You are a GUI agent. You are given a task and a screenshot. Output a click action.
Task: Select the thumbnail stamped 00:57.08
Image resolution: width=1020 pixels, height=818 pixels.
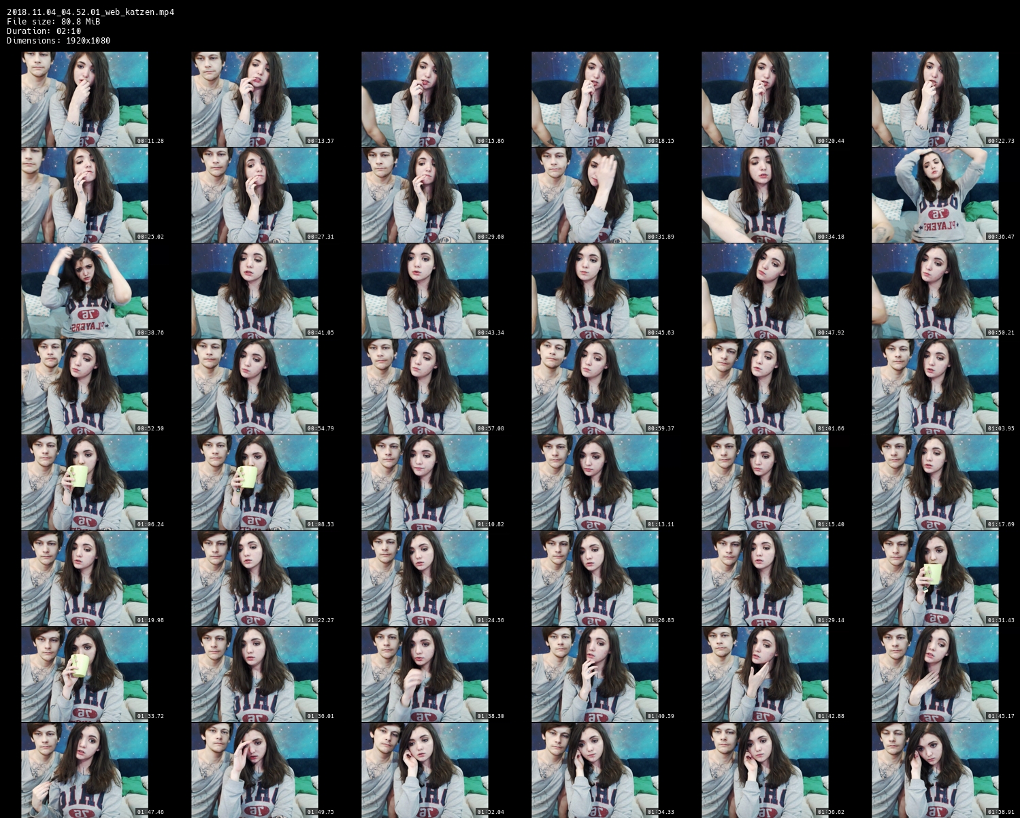click(425, 387)
